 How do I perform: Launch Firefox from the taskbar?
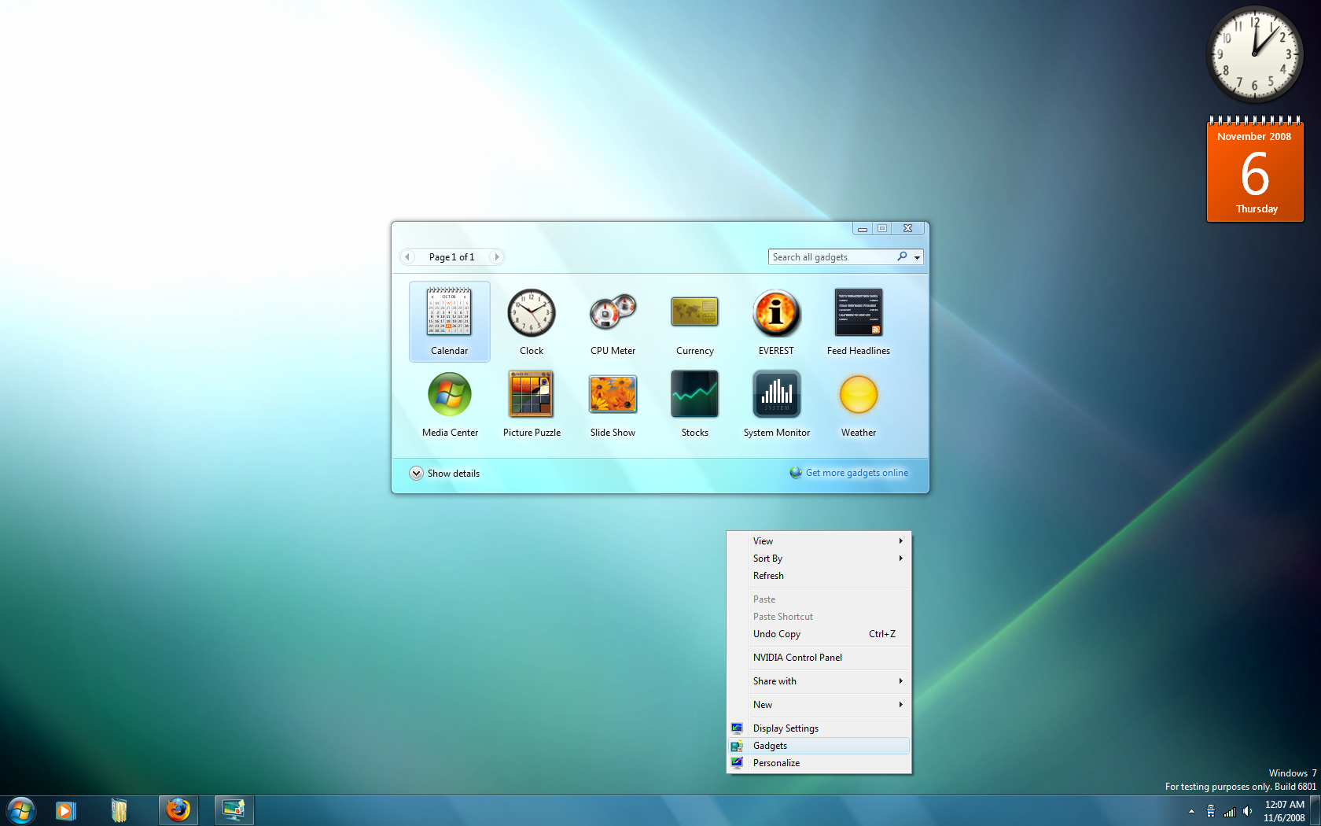178,809
